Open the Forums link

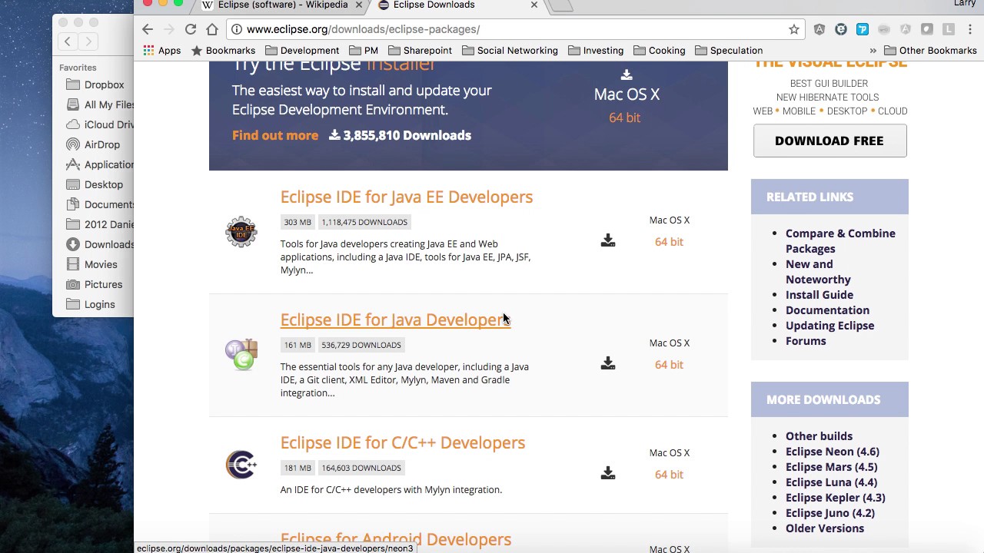click(x=806, y=341)
